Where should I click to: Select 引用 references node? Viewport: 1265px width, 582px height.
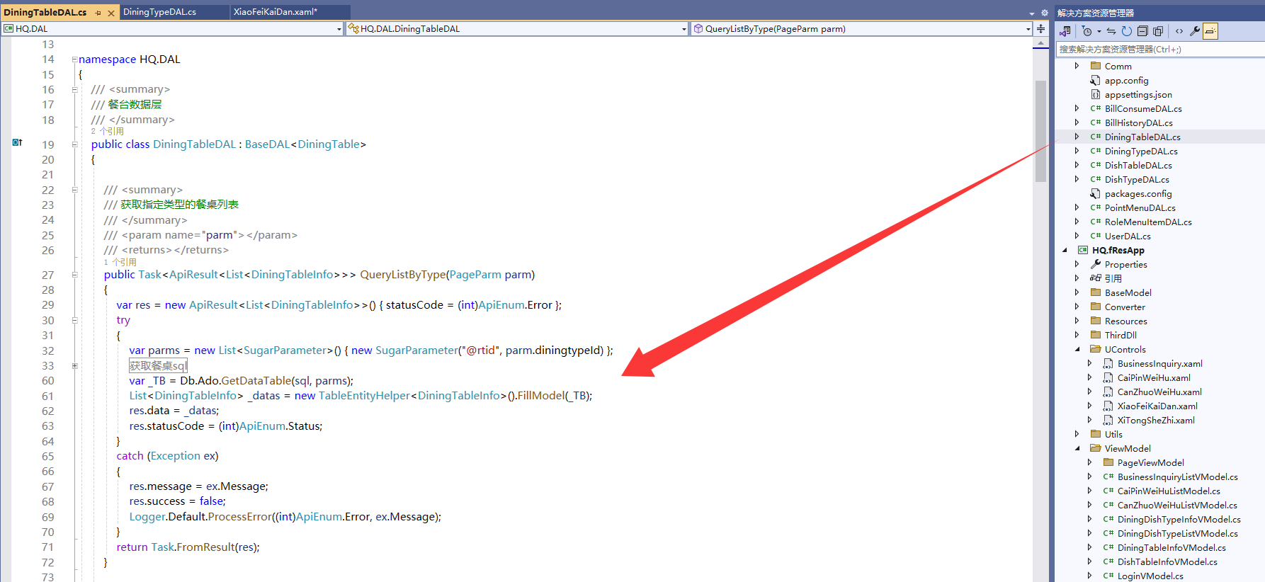1113,279
